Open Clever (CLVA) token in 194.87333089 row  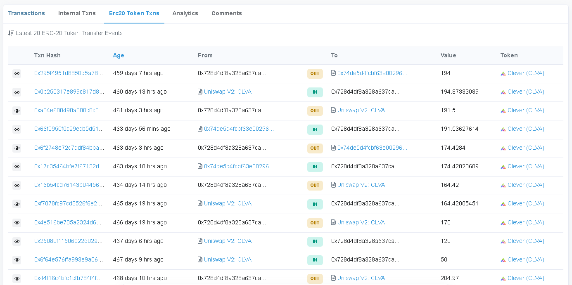point(526,92)
